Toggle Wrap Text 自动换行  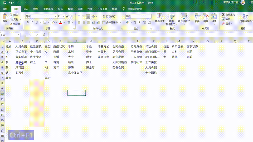tap(109, 16)
